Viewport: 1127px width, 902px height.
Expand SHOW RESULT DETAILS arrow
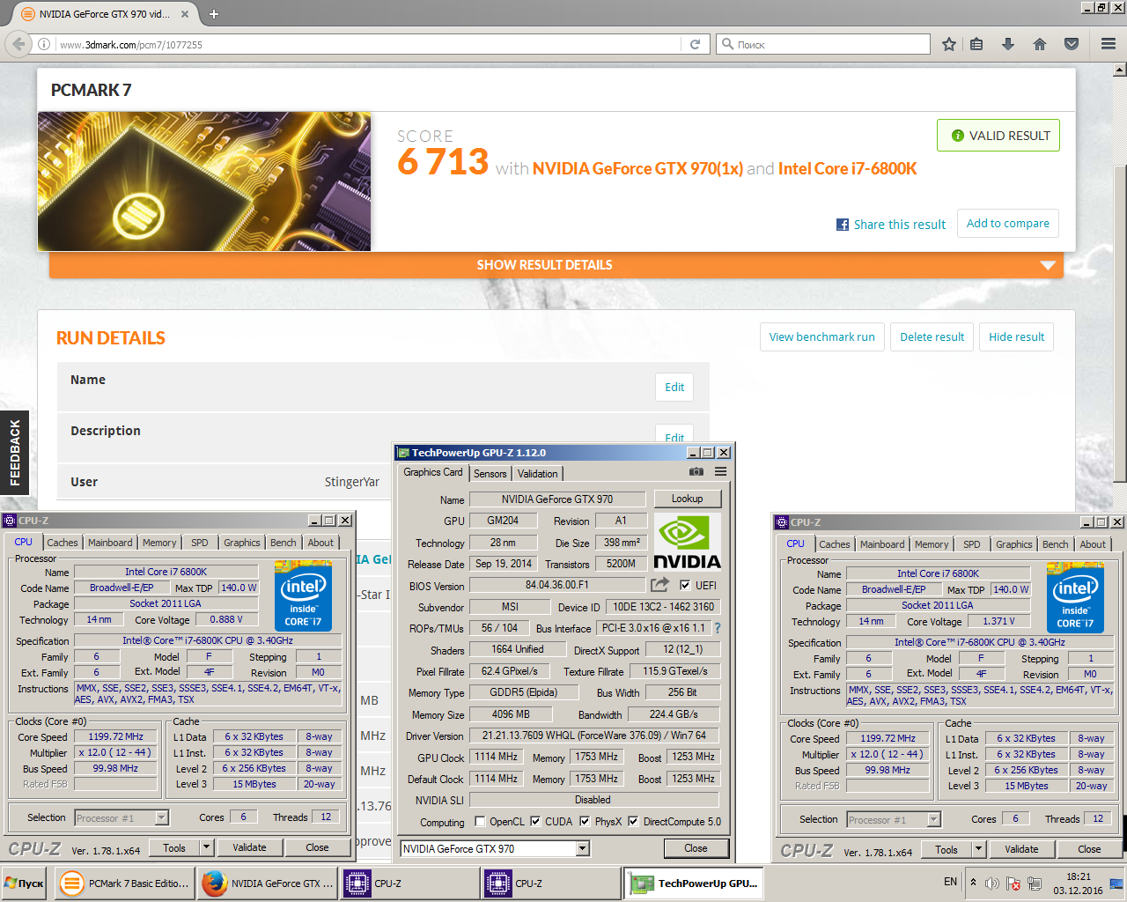[x=1048, y=265]
